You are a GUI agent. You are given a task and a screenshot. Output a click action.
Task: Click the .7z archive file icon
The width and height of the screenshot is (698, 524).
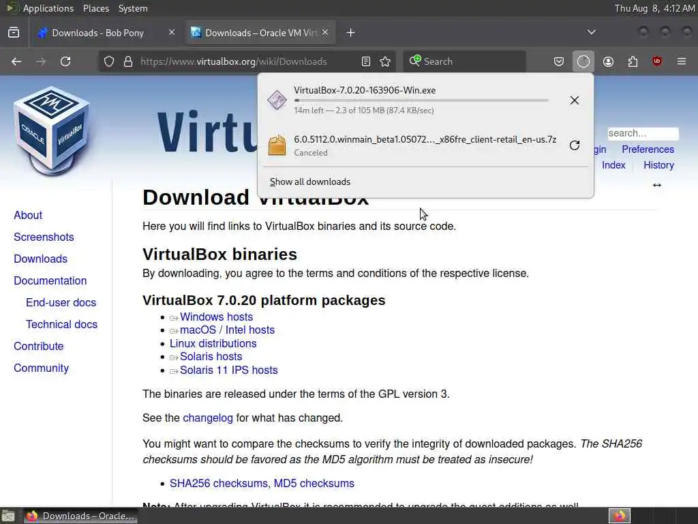[x=277, y=145]
